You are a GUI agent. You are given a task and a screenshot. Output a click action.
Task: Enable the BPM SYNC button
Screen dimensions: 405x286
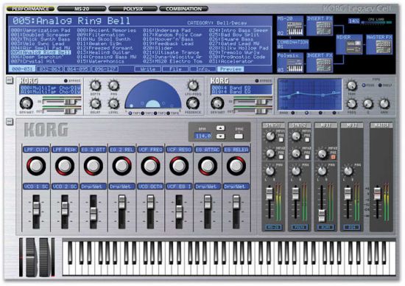(239, 136)
